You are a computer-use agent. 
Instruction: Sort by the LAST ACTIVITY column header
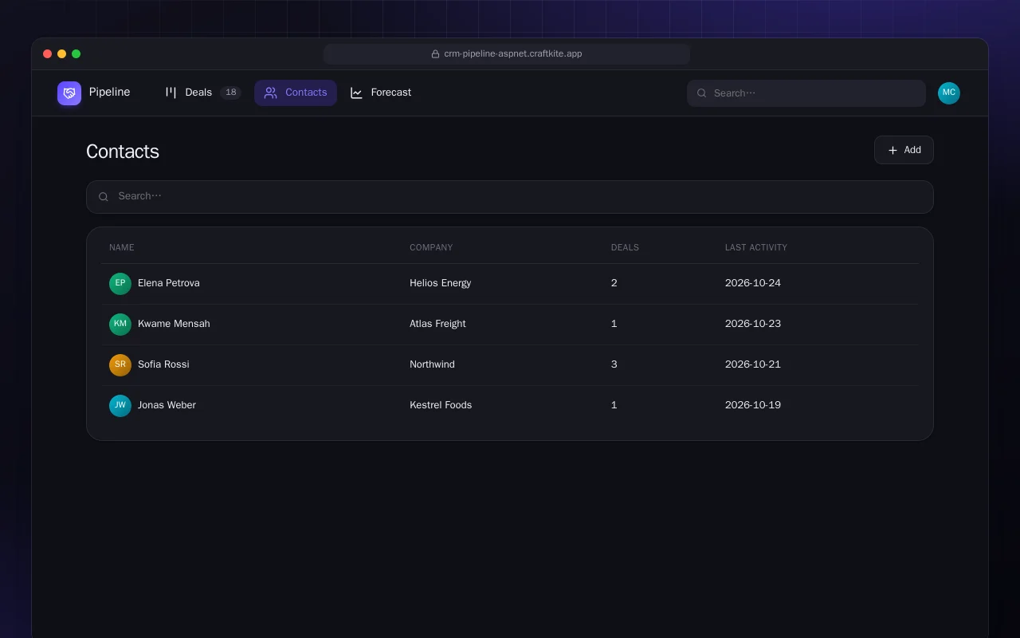756,247
